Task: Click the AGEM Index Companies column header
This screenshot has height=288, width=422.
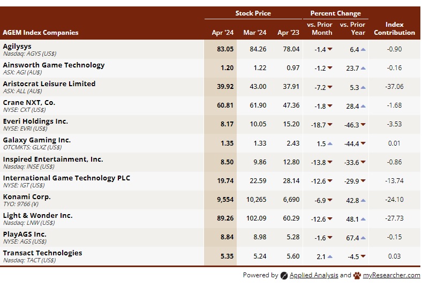Action: coord(41,33)
